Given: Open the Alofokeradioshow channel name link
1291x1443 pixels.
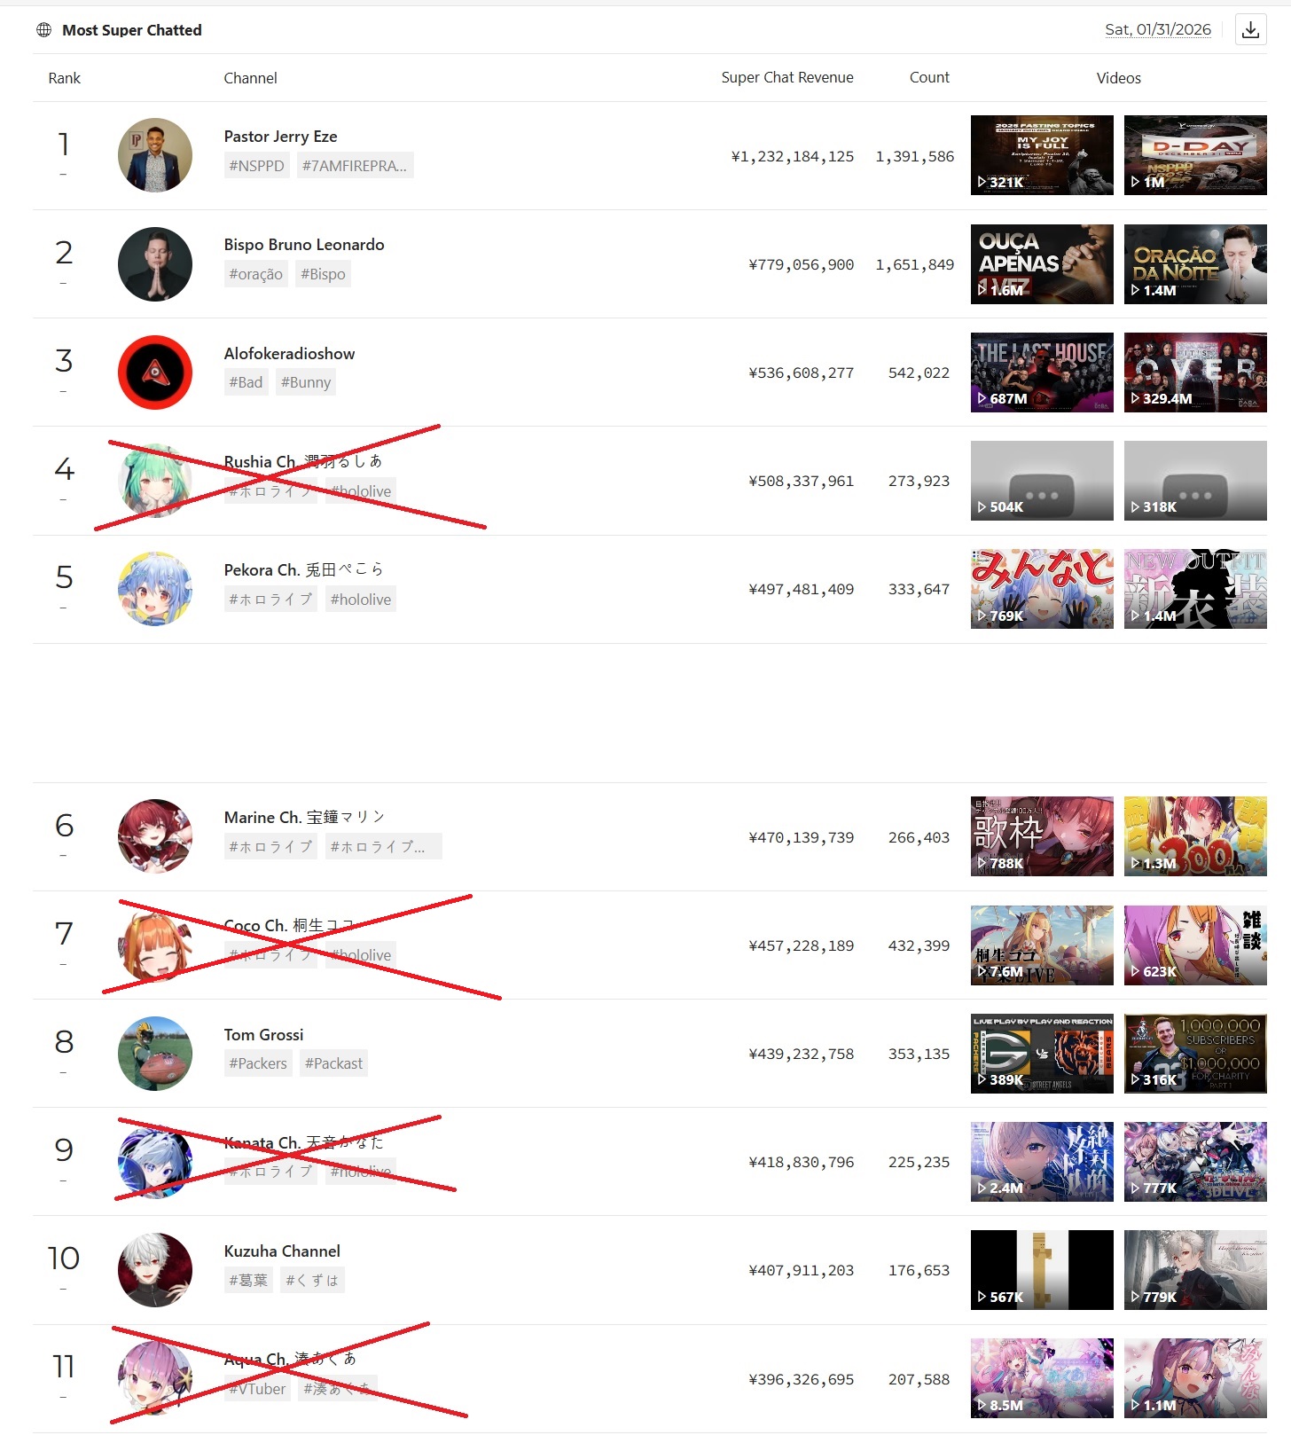Looking at the screenshot, I should pyautogui.click(x=289, y=354).
